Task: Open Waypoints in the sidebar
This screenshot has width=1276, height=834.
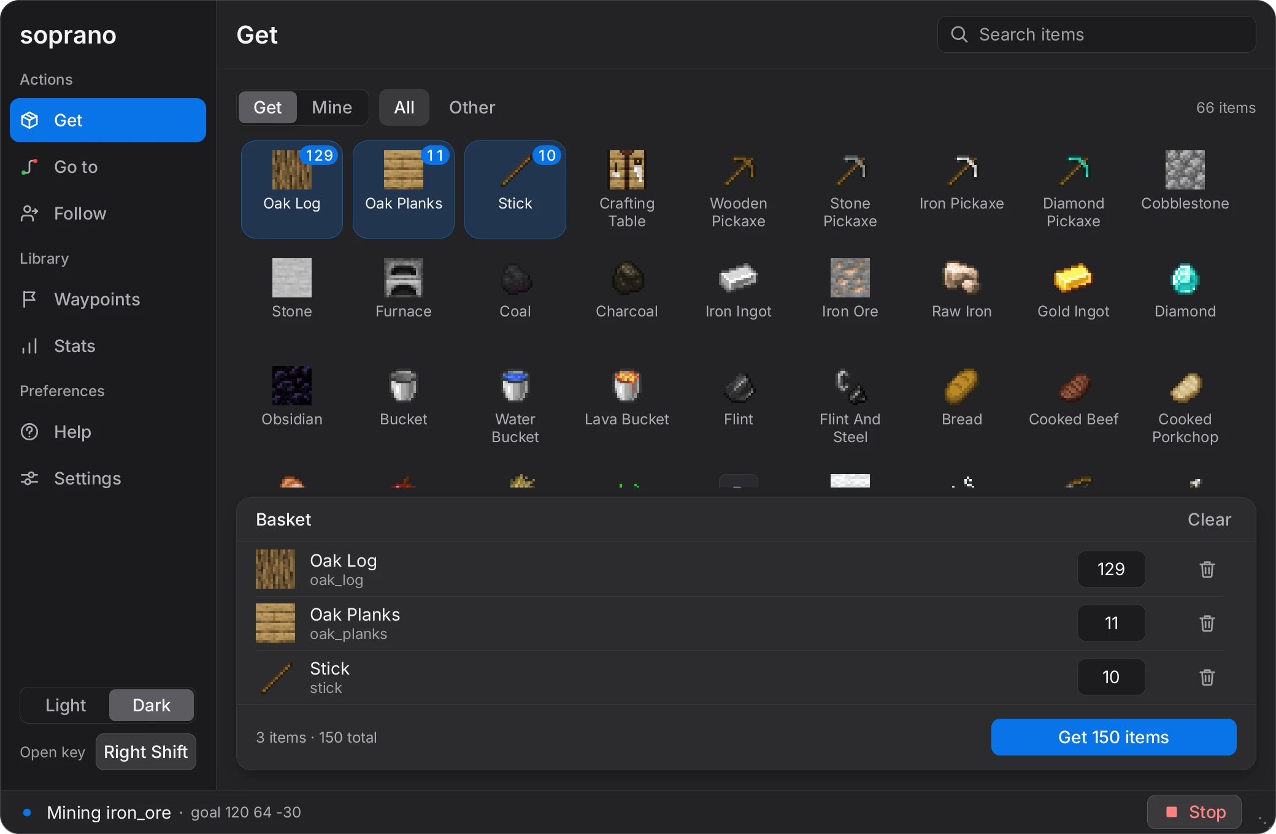Action: pos(108,299)
